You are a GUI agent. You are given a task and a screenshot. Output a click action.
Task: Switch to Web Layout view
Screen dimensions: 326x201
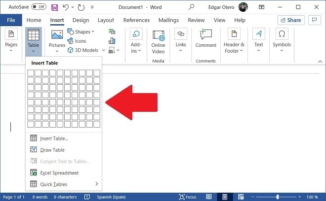(241, 197)
